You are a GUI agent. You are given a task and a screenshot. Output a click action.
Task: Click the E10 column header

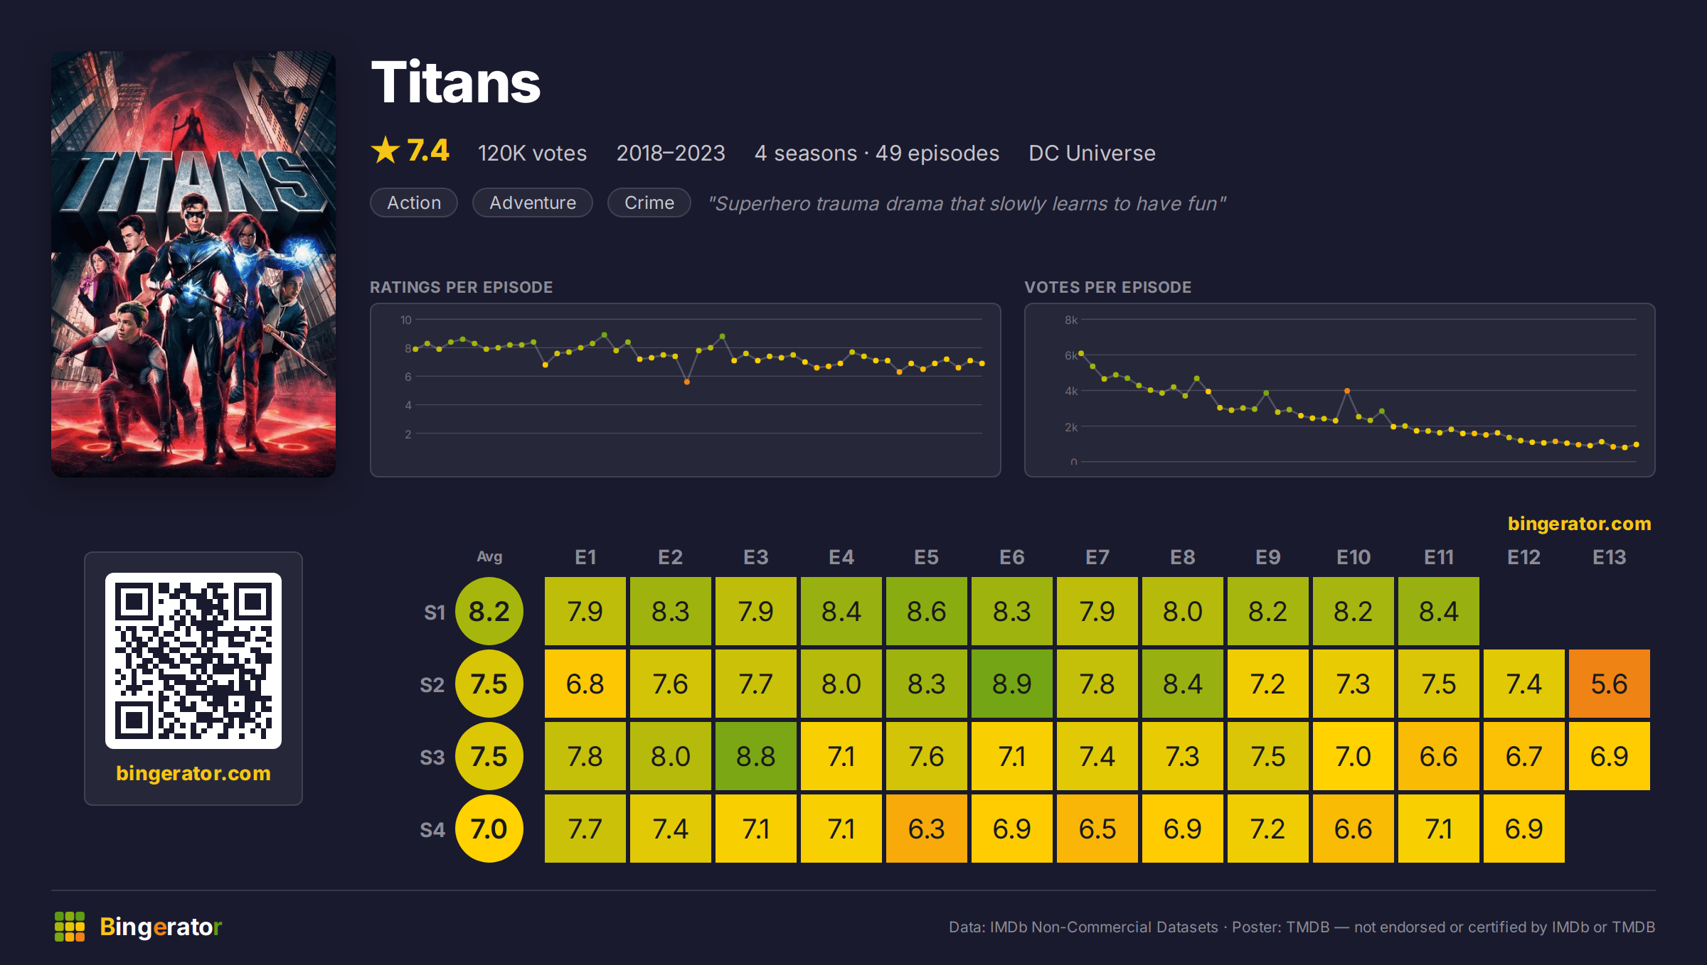(1354, 557)
